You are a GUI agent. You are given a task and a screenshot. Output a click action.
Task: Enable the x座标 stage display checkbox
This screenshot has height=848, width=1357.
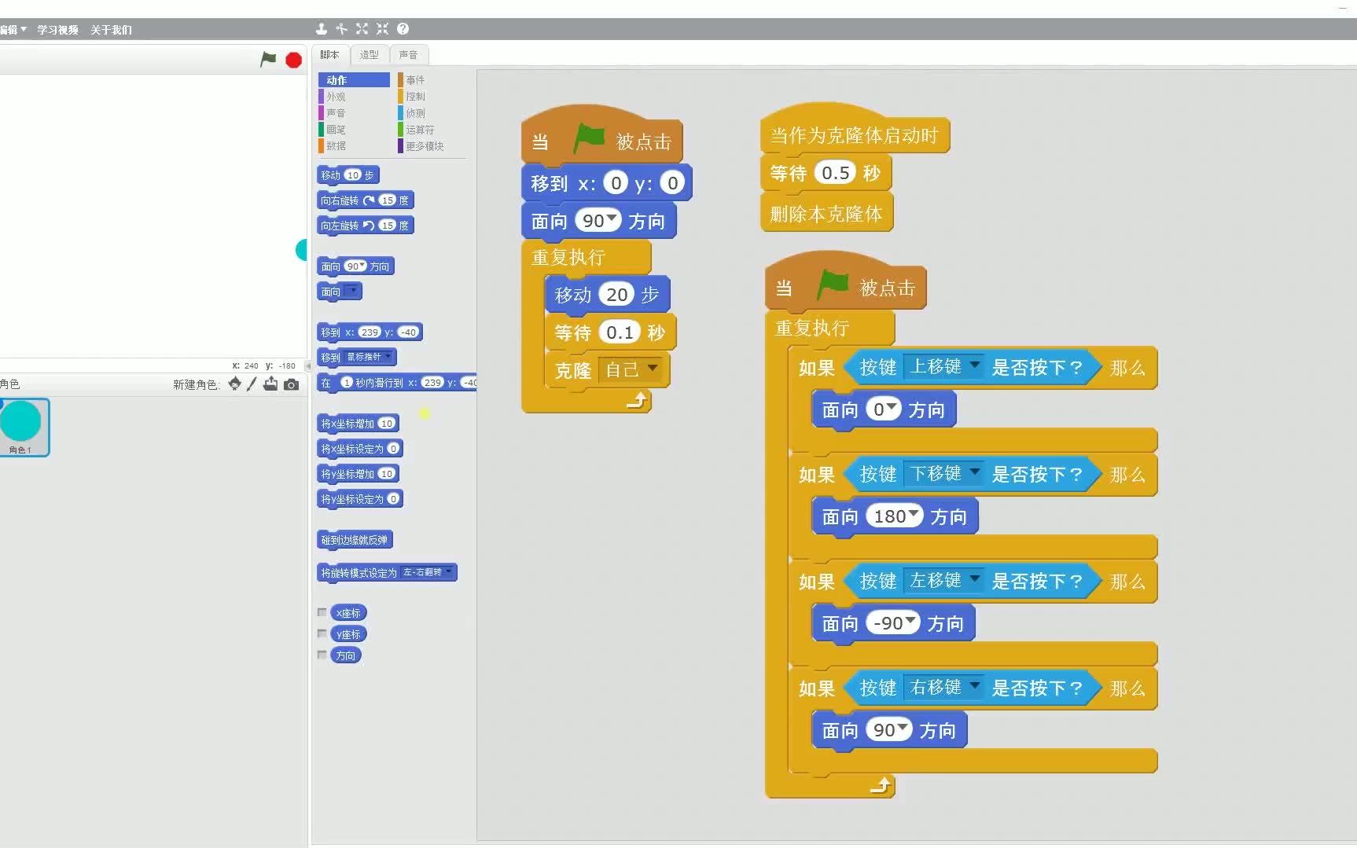coord(322,612)
